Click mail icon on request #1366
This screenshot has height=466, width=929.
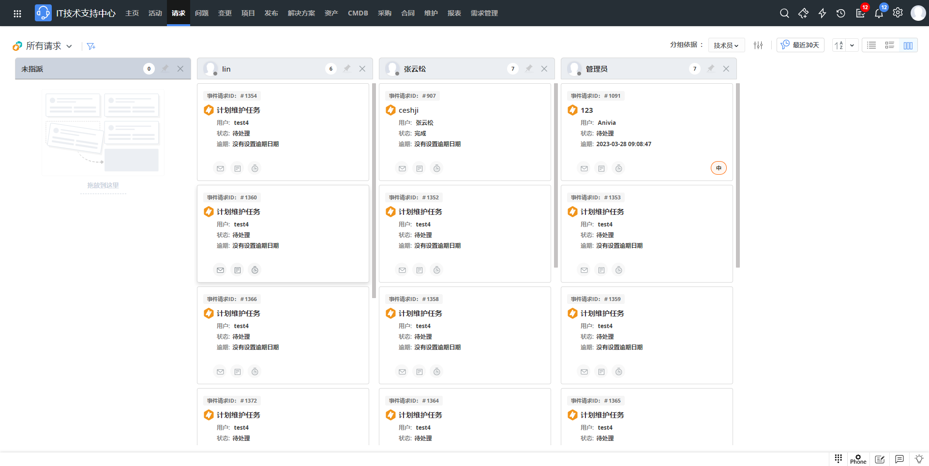tap(220, 372)
